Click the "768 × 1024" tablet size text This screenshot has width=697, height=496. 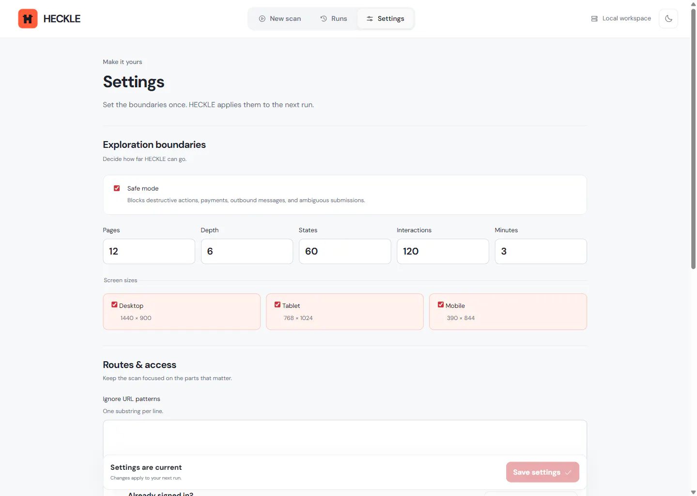pos(298,318)
